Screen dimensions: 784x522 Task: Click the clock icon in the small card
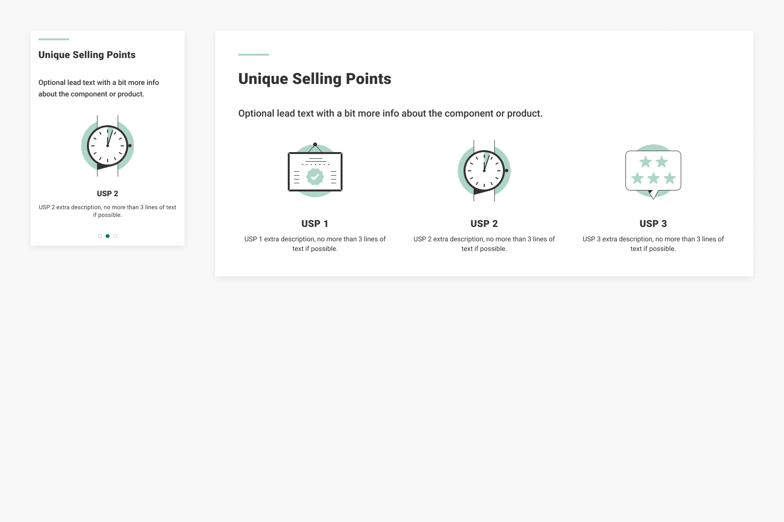point(108,146)
